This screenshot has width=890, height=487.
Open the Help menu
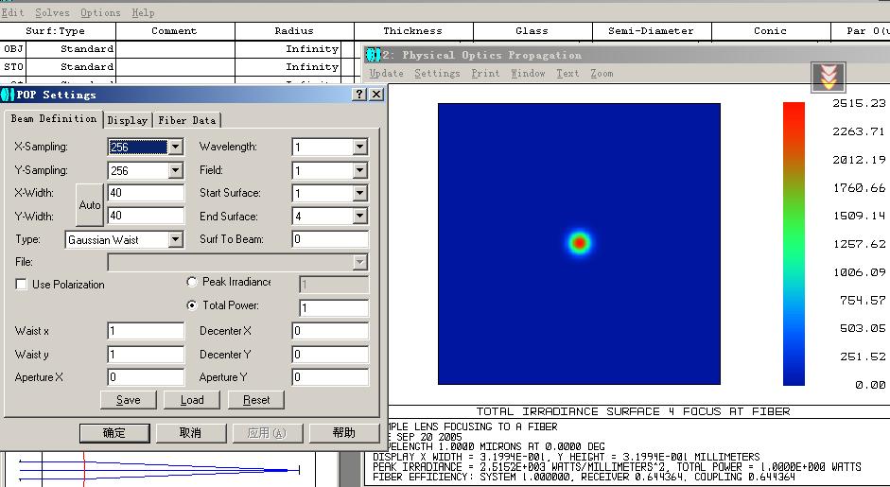[143, 12]
